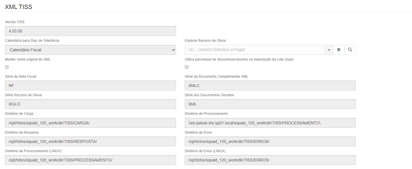Toggle percentual de desconto/acréscimo checkbox

(187, 67)
